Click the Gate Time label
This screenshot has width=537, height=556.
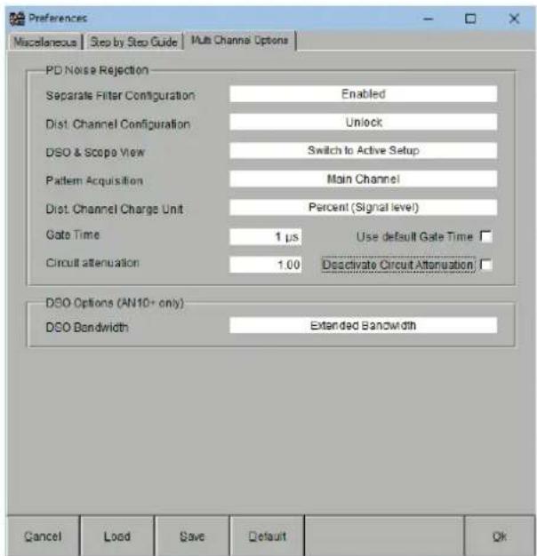coord(73,234)
